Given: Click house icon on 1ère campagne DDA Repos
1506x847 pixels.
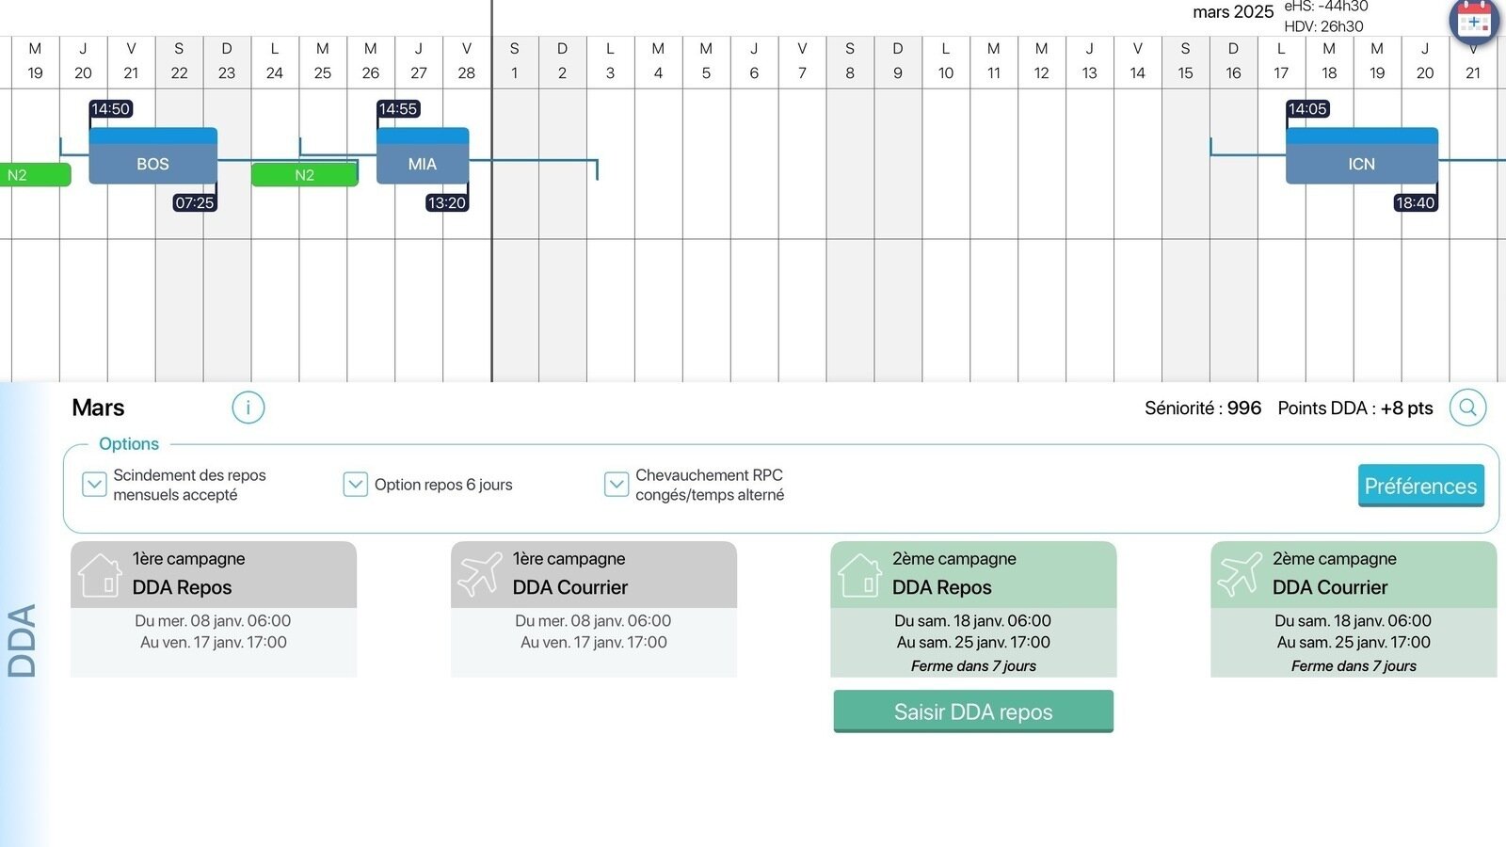Looking at the screenshot, I should click(x=100, y=574).
